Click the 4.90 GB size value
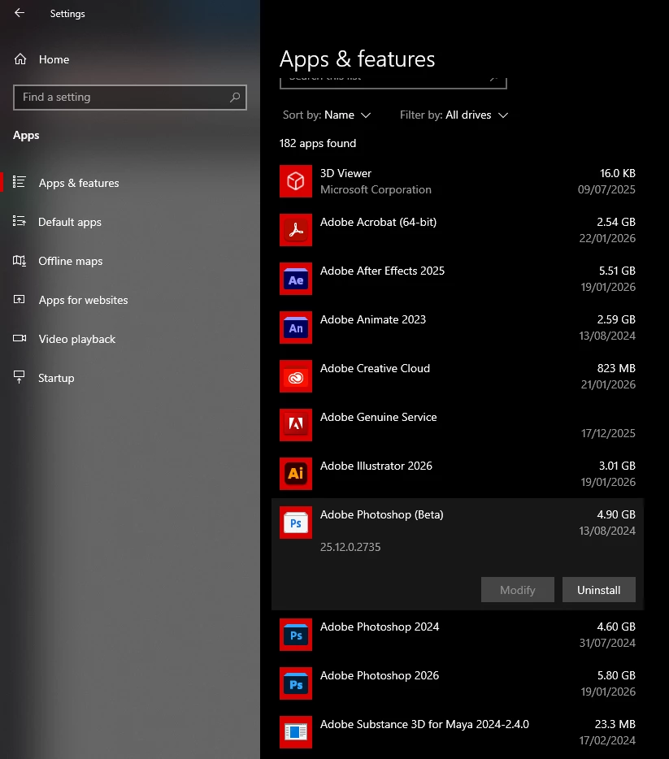 [615, 514]
